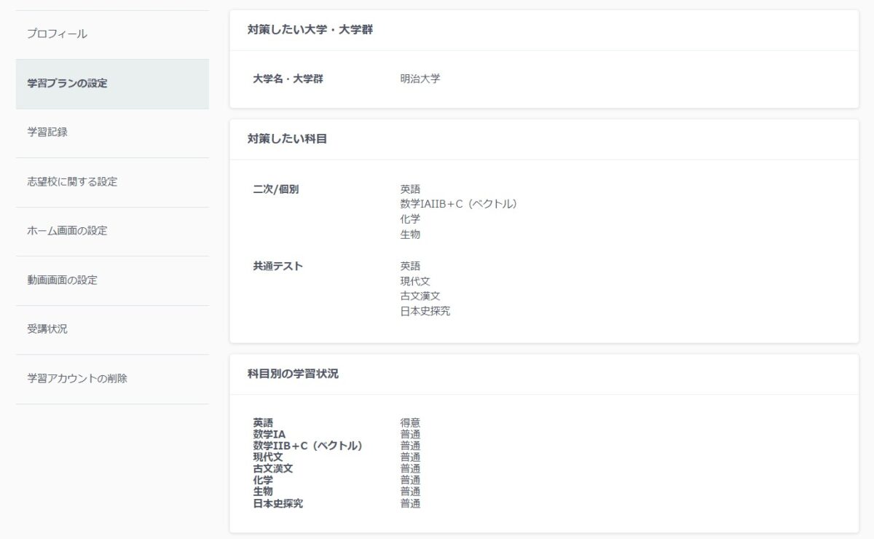
Task: Click the 数学IA subject label in 学習状況
Action: (269, 434)
